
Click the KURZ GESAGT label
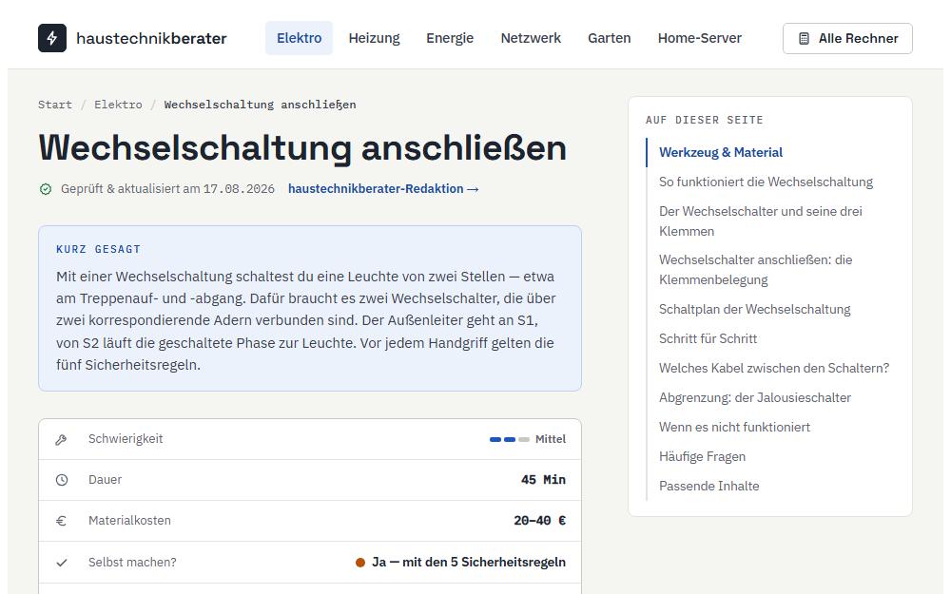98,249
